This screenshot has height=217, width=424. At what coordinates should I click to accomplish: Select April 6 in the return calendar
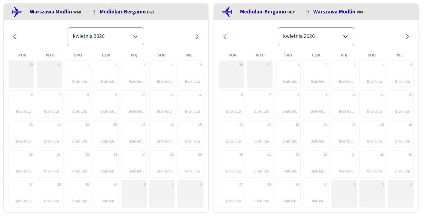click(232, 104)
